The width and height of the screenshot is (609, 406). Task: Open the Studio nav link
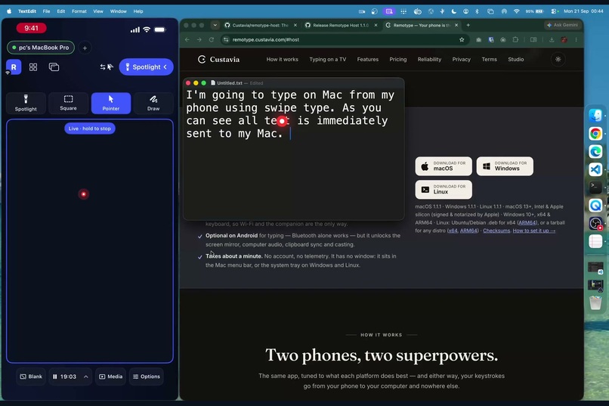(516, 60)
